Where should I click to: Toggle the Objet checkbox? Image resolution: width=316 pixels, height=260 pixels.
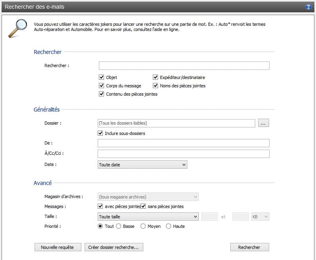101,77
